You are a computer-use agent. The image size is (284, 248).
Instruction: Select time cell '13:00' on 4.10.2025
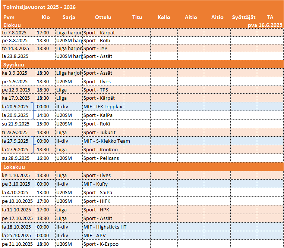pos(45,192)
